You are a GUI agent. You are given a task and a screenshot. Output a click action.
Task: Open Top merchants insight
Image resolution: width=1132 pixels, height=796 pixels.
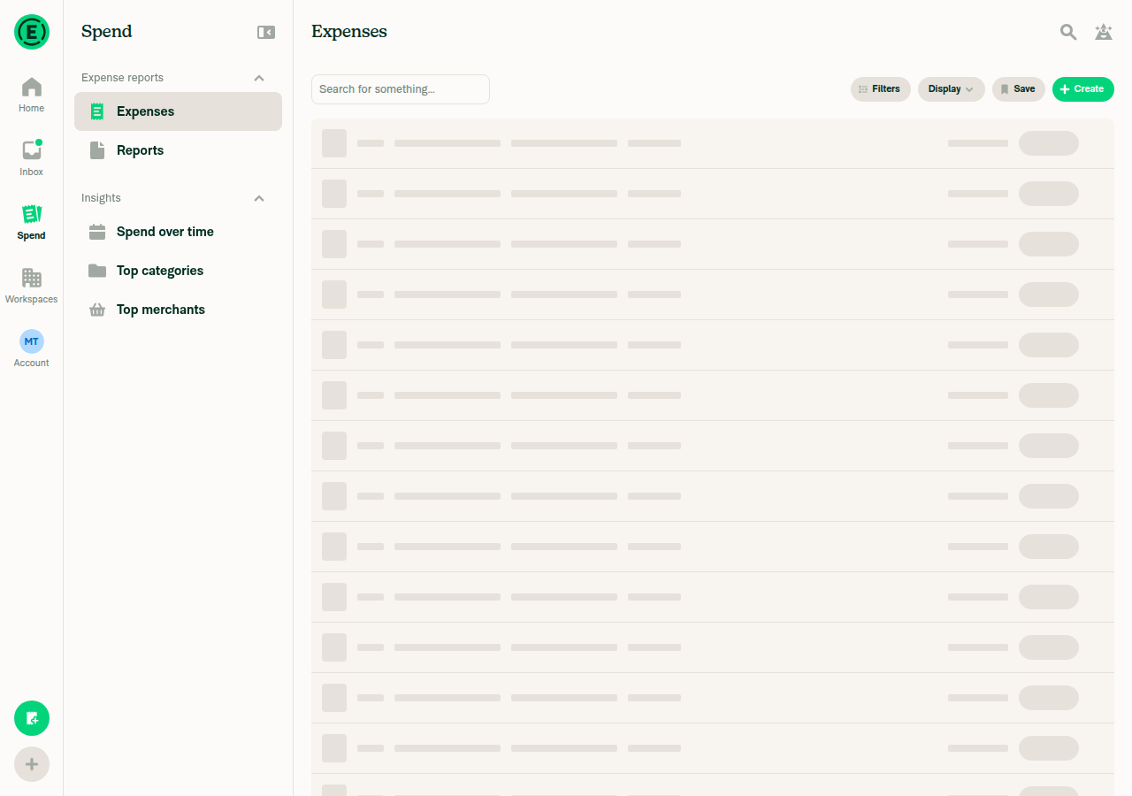[178, 310]
